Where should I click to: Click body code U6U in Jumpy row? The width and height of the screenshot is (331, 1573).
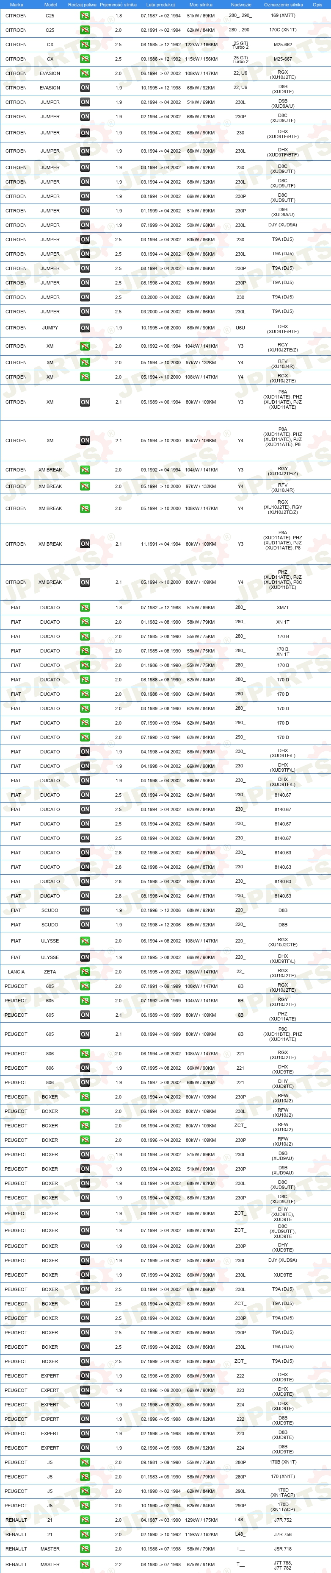[x=240, y=328]
